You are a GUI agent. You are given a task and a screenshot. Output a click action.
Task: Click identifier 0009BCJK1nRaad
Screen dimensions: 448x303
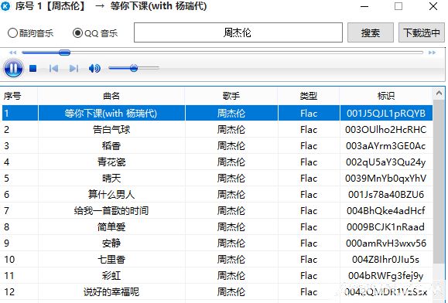tap(386, 227)
